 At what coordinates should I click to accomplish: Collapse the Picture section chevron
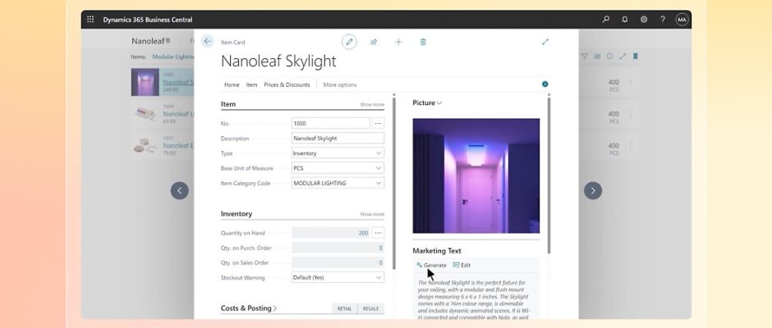[439, 102]
